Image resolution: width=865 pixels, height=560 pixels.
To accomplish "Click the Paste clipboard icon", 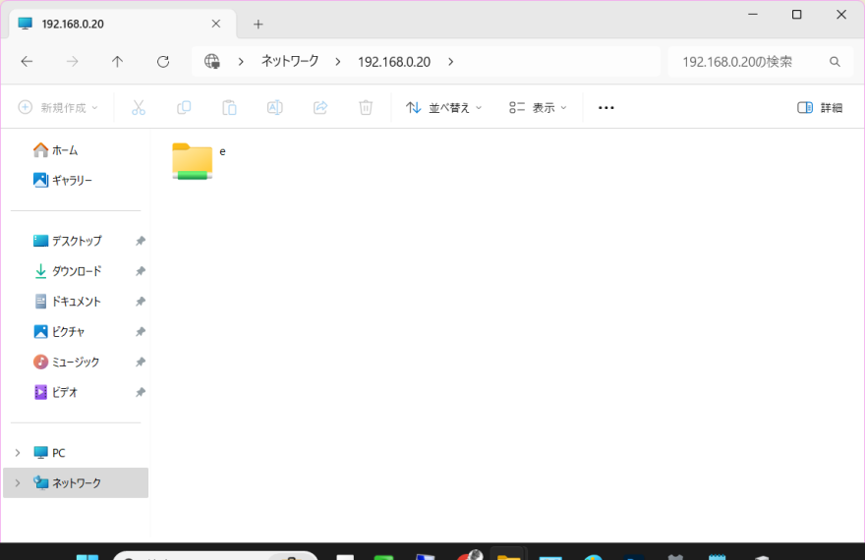I will [229, 107].
